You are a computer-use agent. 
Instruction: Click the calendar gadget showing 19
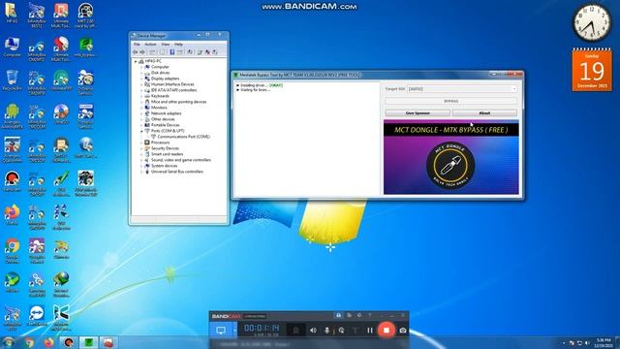click(x=592, y=70)
